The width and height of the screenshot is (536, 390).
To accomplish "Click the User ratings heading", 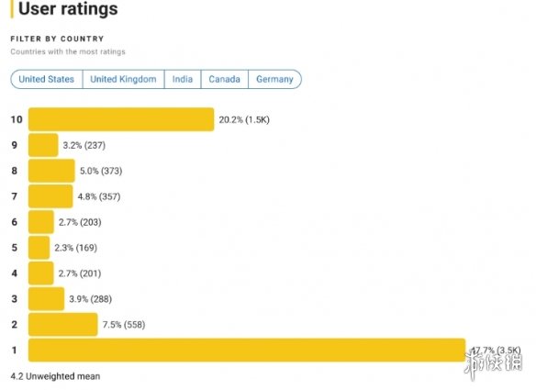I will (68, 8).
